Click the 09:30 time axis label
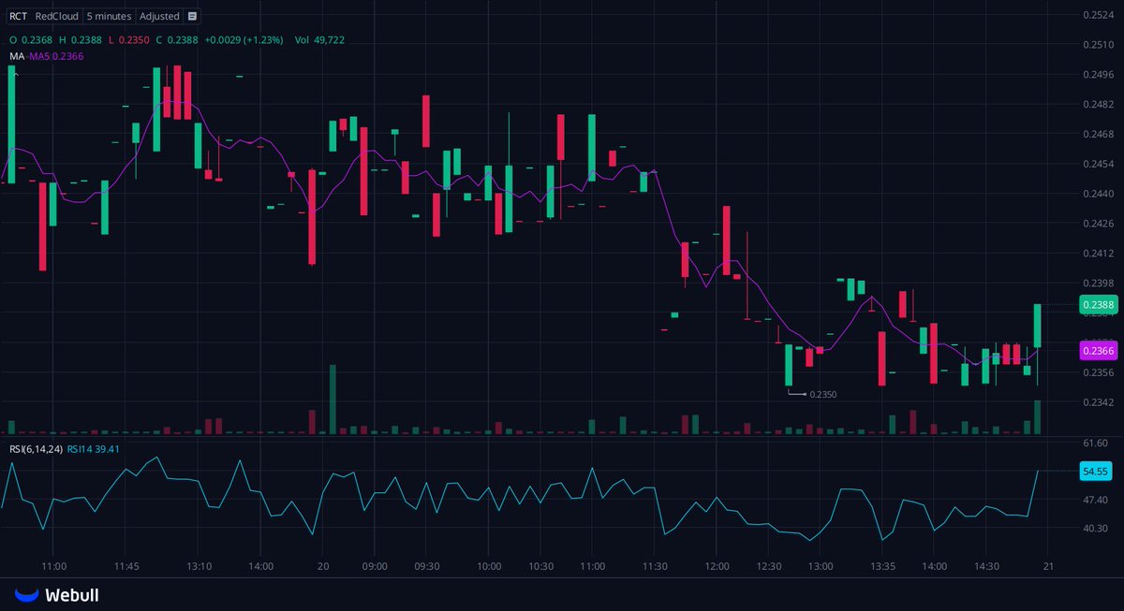 coord(427,567)
